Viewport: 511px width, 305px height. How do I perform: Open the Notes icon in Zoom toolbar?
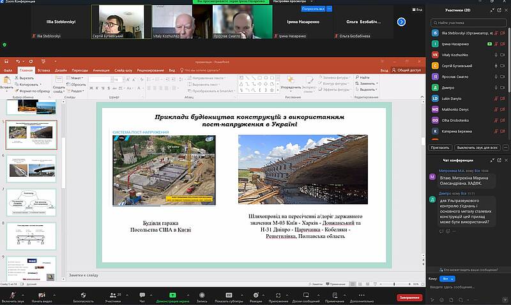[x=335, y=295]
